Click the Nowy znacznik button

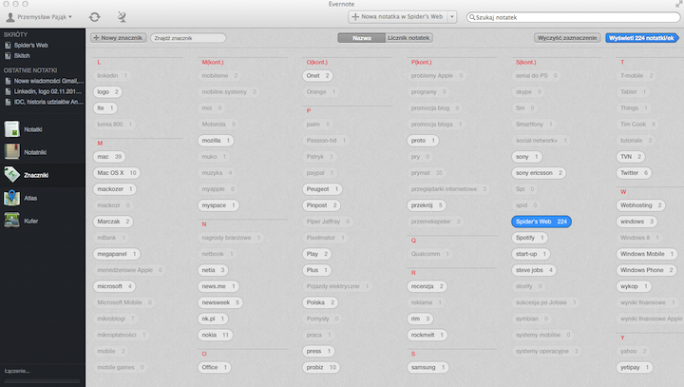coord(118,38)
